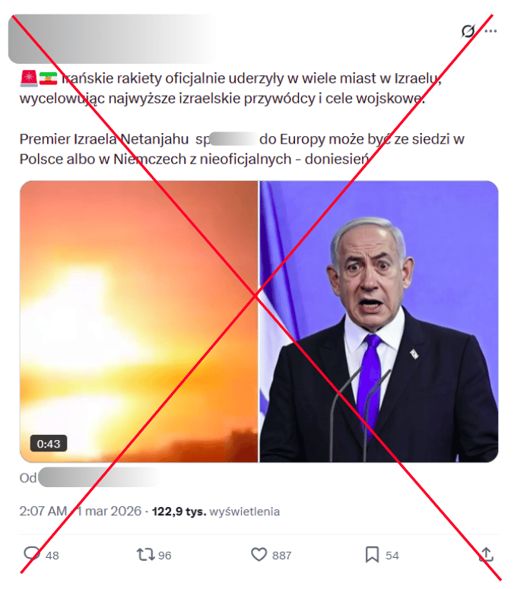
Task: Click the Grok slashed-circle icon
Action: click(468, 31)
